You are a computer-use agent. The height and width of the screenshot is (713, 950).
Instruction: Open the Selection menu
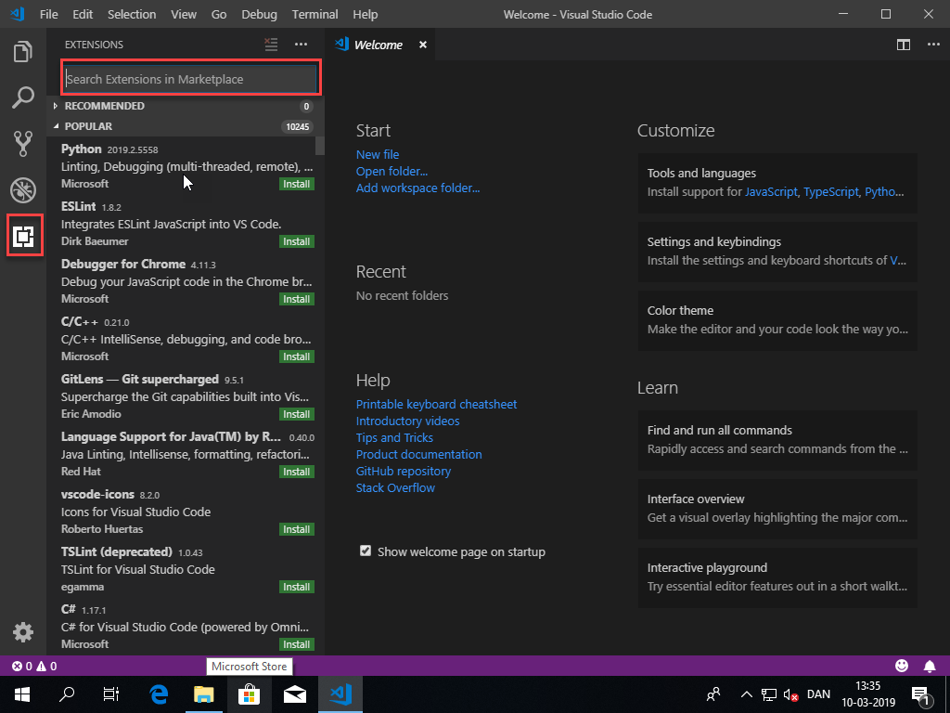pyautogui.click(x=132, y=14)
